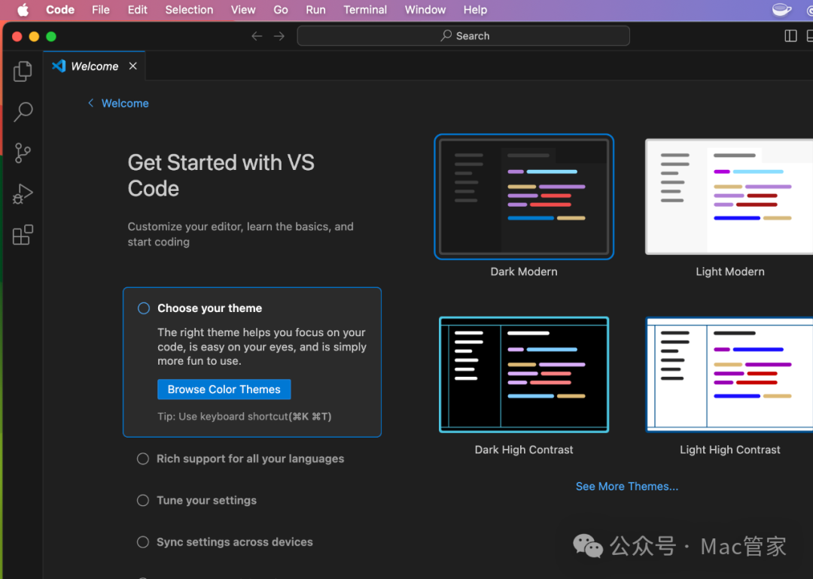813x579 pixels.
Task: Click the 'Dark Modern' theme caption
Action: tap(524, 271)
